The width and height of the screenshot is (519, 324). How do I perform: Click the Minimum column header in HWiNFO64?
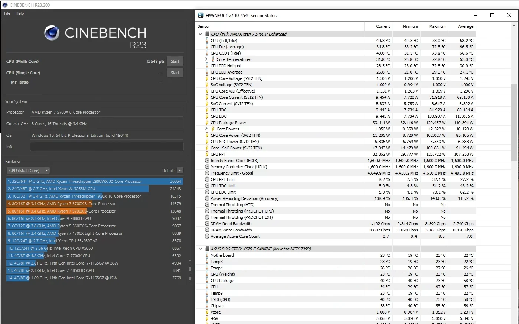(406, 26)
